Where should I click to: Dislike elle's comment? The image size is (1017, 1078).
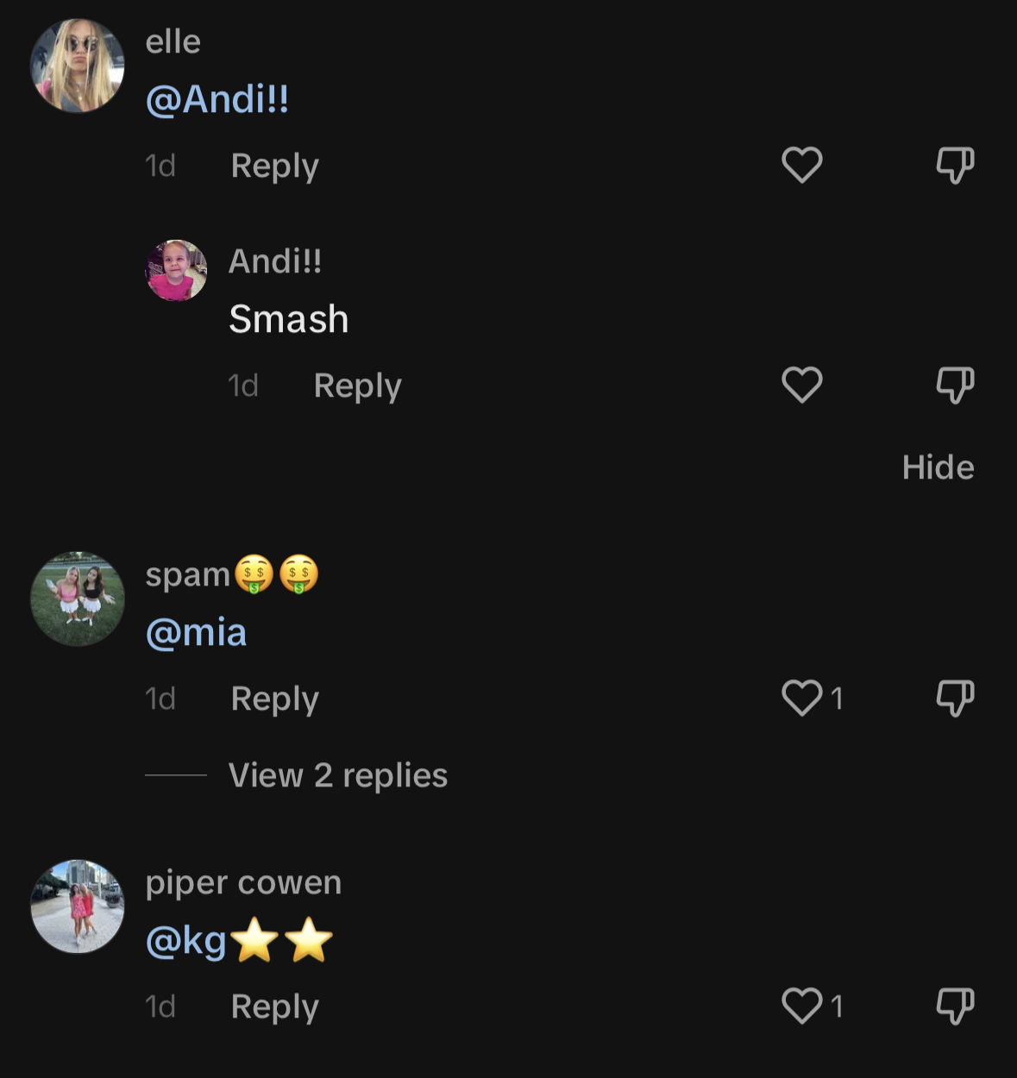[x=955, y=165]
